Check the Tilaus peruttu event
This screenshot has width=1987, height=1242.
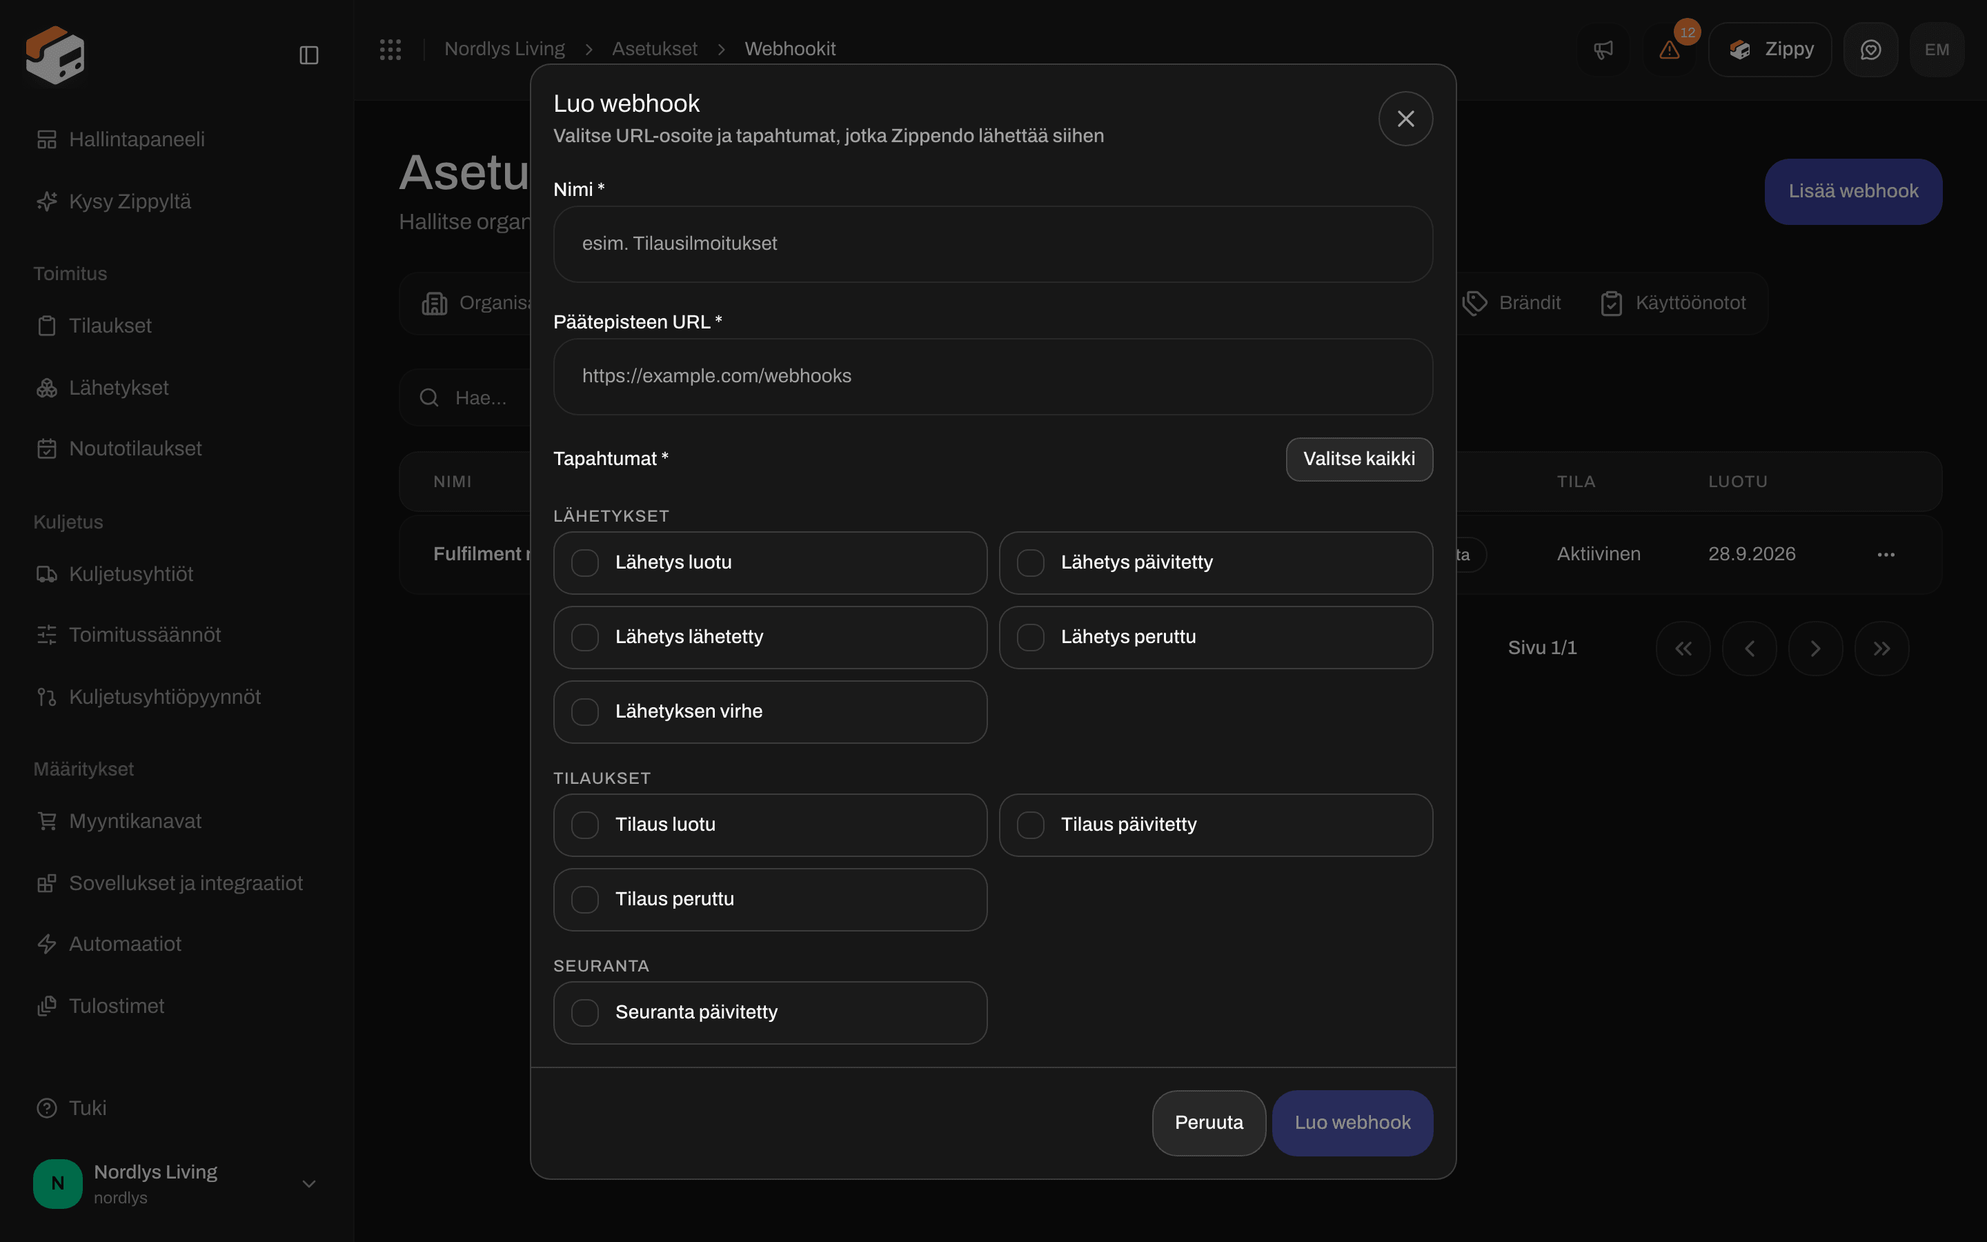click(769, 900)
